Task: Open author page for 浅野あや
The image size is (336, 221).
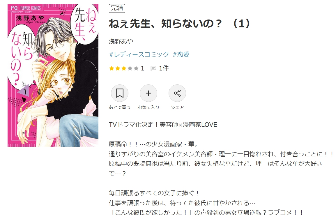Action: click(121, 41)
